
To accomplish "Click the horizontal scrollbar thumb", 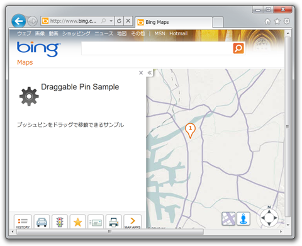I will point(109,232).
